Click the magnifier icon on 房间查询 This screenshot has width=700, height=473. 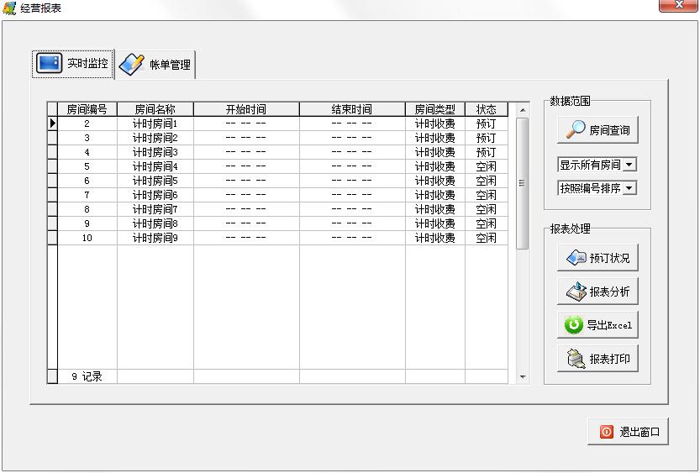click(x=576, y=130)
